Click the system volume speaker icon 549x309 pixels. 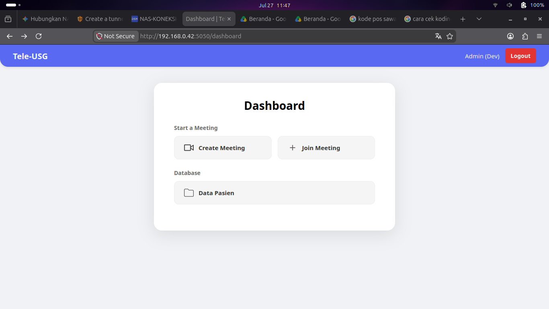[x=509, y=5]
